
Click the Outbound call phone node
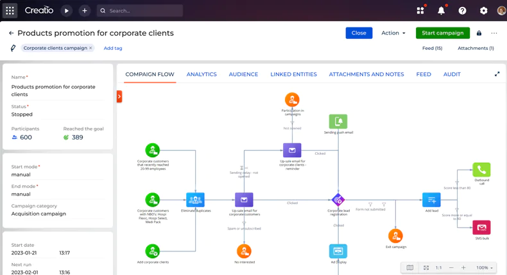click(x=481, y=169)
